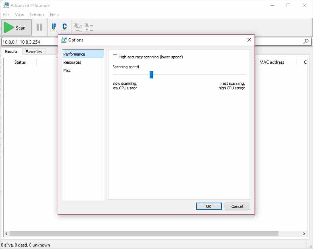Open the Help menu

(x=54, y=14)
